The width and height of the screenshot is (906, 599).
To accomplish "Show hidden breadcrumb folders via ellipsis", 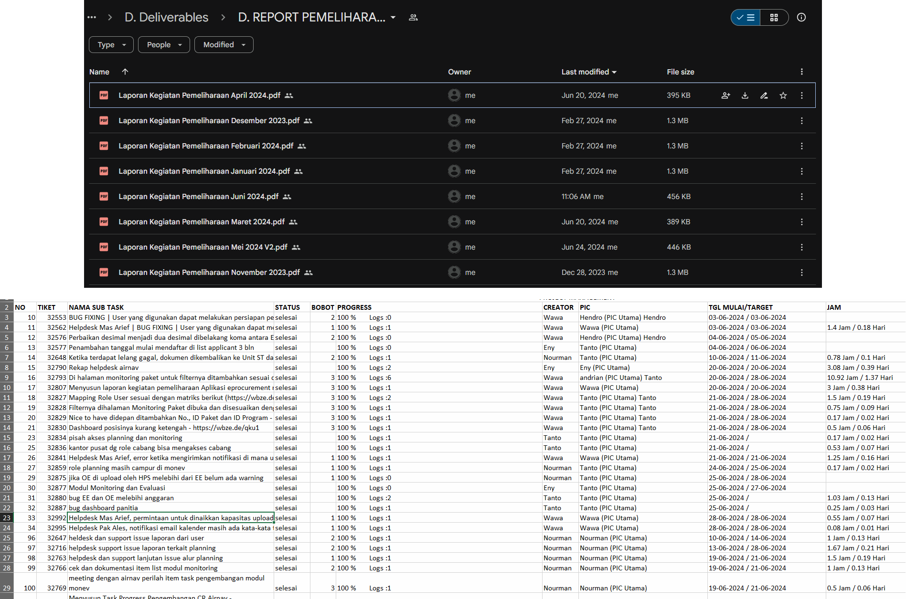I will click(92, 17).
